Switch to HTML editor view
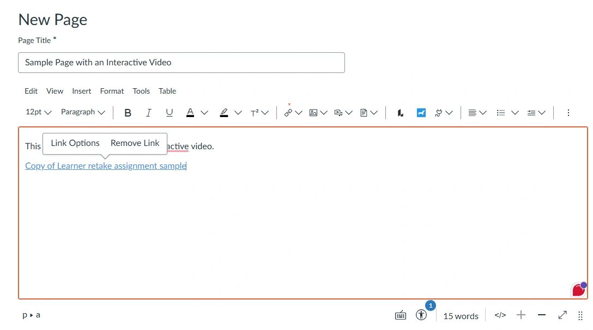 [x=500, y=315]
